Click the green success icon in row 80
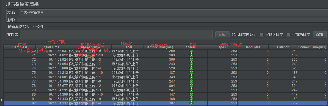Viewport: 328px width, 106px height. coord(191,94)
